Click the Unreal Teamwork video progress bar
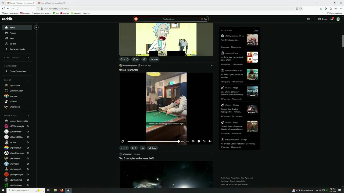The width and height of the screenshot is (344, 193). click(x=153, y=141)
